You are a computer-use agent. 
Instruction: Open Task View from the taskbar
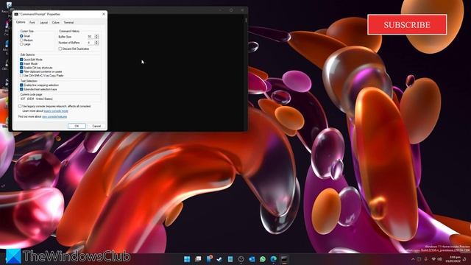click(x=198, y=259)
